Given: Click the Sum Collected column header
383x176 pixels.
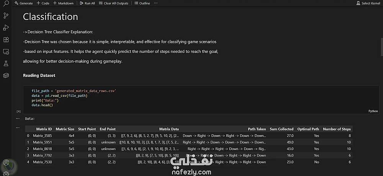Looking at the screenshot, I should 282,129.
